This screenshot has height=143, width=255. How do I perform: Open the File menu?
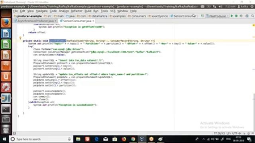point(16,11)
